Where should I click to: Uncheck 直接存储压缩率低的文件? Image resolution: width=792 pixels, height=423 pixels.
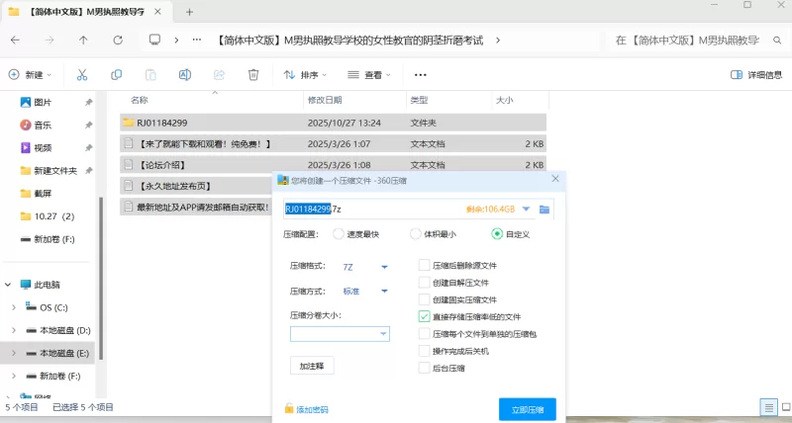(425, 317)
